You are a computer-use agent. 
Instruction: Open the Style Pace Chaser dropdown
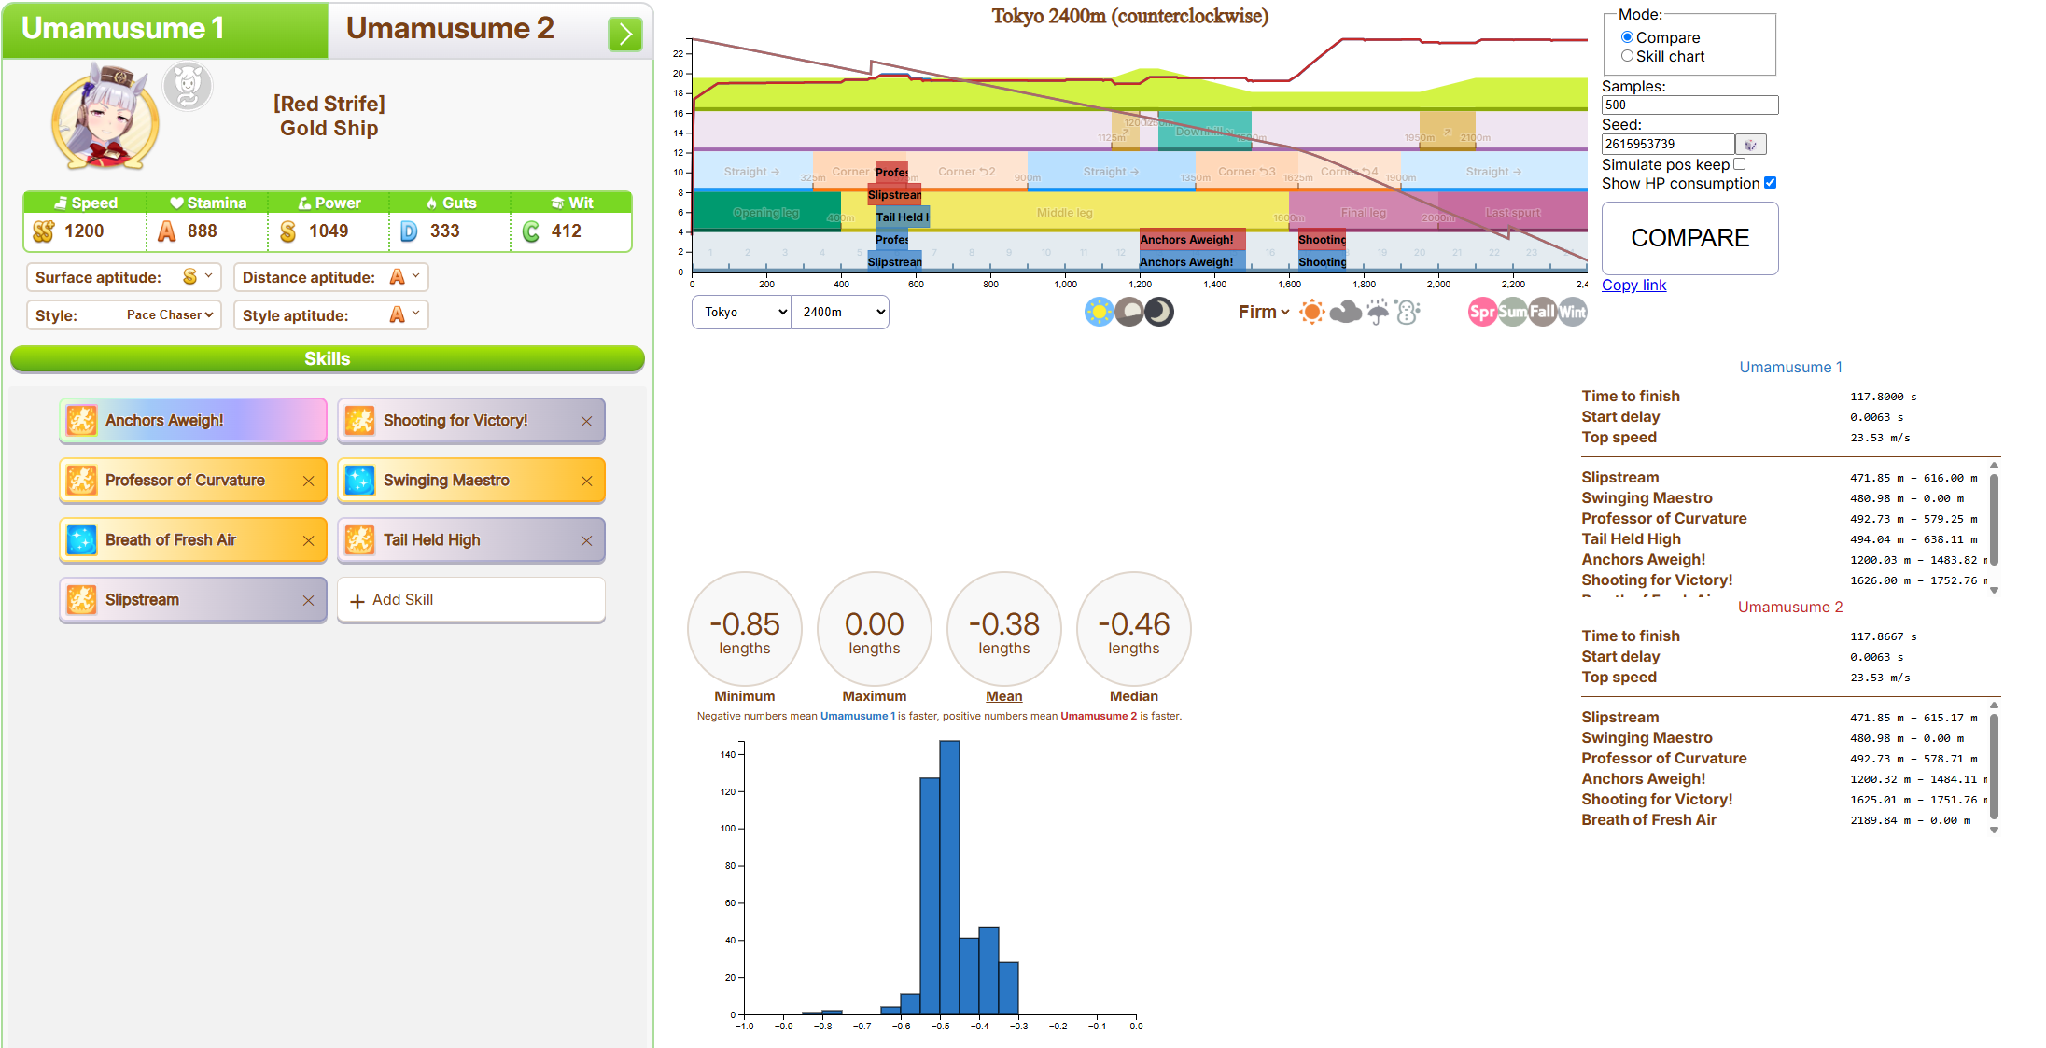pos(170,315)
